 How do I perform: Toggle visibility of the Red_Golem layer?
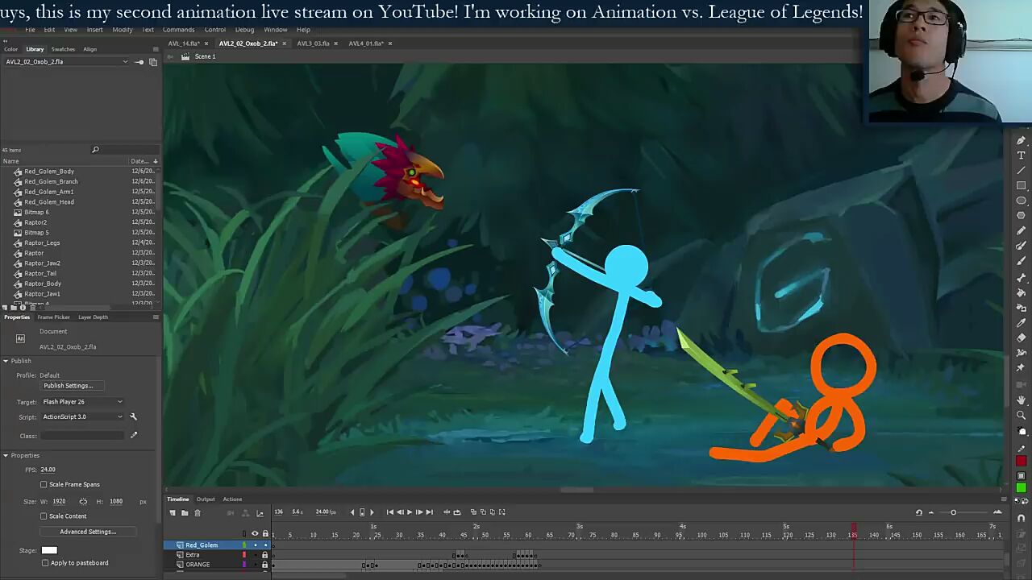pos(256,545)
